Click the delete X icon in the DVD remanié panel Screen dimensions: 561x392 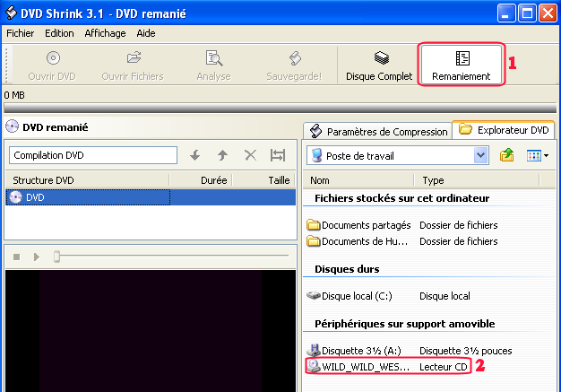(x=250, y=155)
